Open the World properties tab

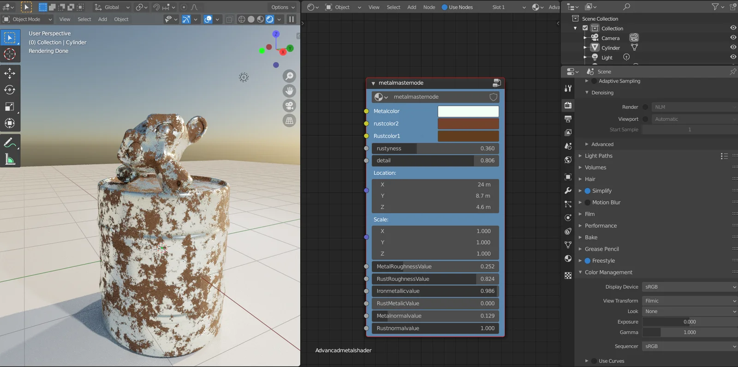point(568,160)
